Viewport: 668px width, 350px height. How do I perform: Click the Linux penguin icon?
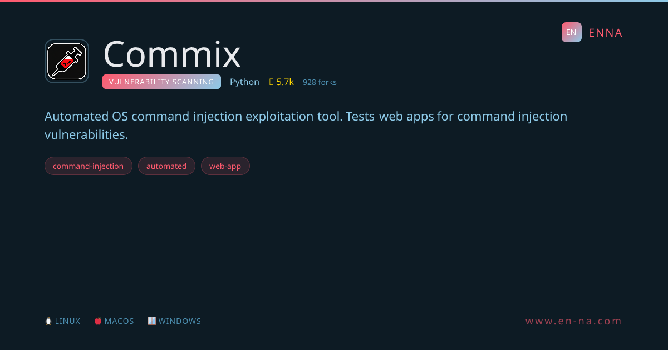tap(48, 321)
